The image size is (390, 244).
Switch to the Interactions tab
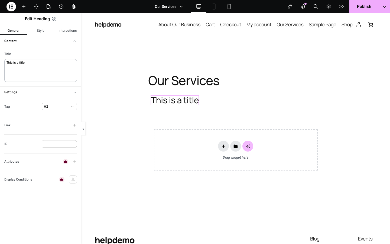[68, 31]
